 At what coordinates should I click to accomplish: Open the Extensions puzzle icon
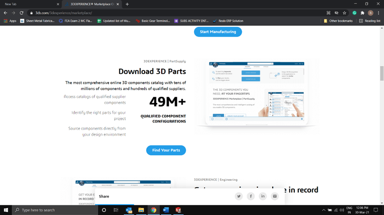point(363,13)
